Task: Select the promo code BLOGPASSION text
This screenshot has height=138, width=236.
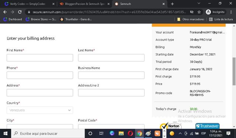Action: [x=200, y=93]
